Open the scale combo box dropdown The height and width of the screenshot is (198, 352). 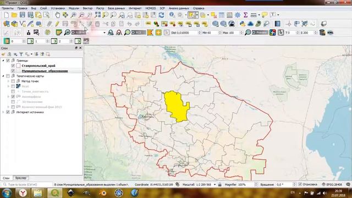(215, 185)
